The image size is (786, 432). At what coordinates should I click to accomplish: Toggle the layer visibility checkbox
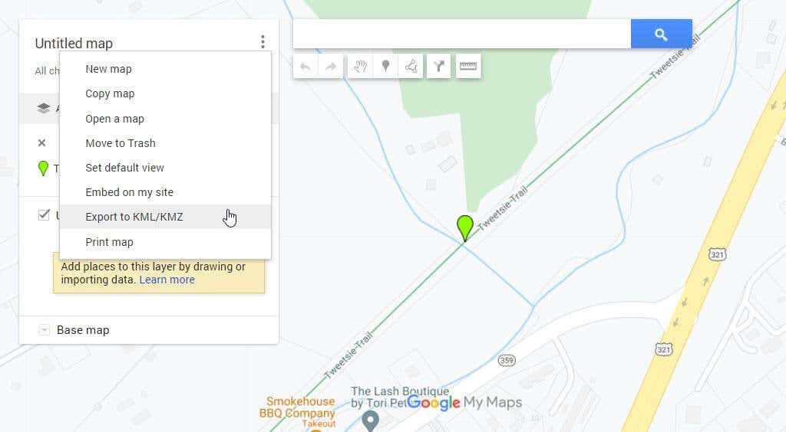(44, 215)
